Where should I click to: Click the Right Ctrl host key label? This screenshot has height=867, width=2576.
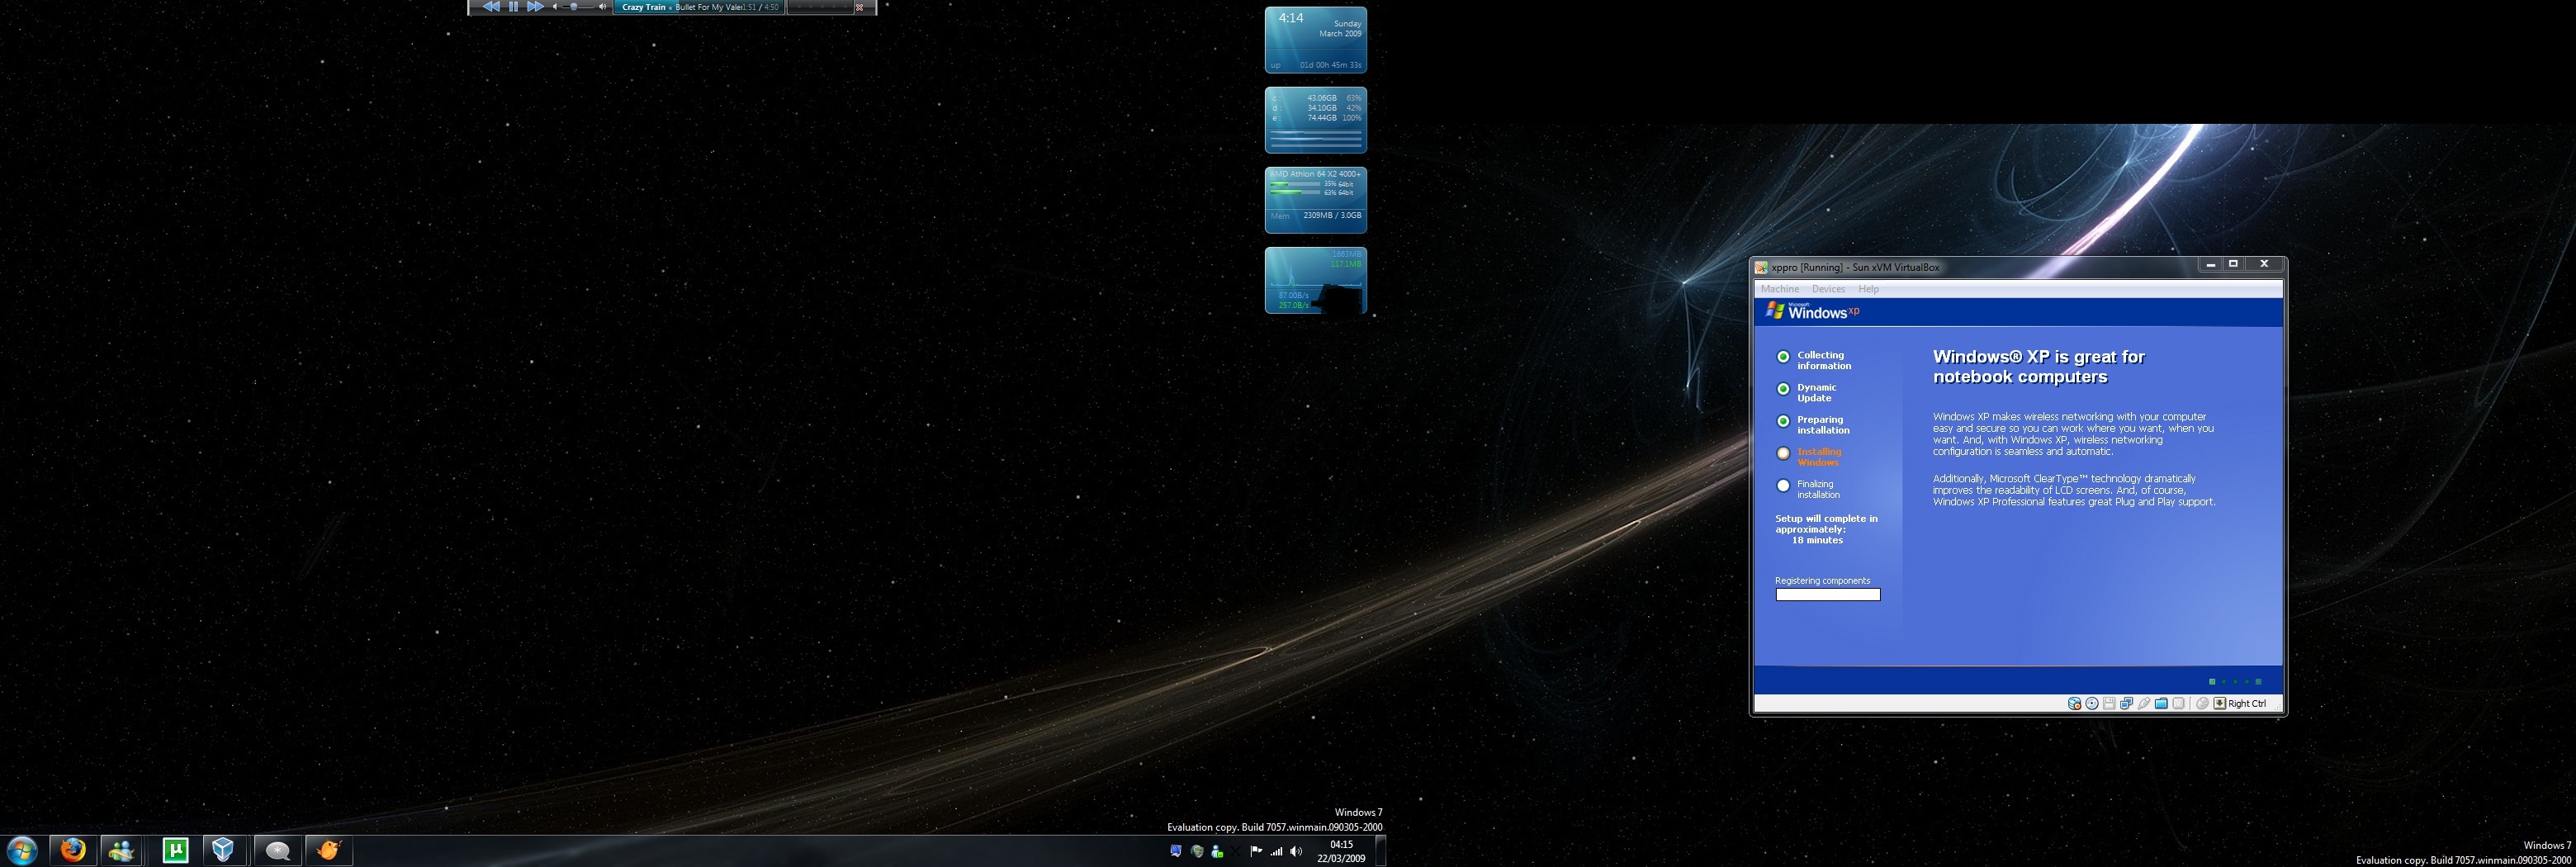[2247, 704]
